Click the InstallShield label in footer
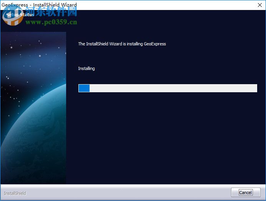 tap(15, 193)
